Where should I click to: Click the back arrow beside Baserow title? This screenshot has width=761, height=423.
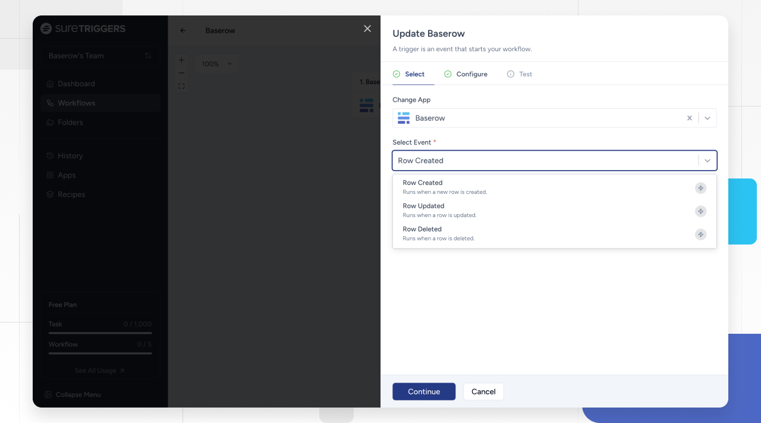pos(183,30)
